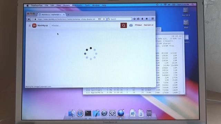Open the second document icon in Dock

(x=141, y=113)
